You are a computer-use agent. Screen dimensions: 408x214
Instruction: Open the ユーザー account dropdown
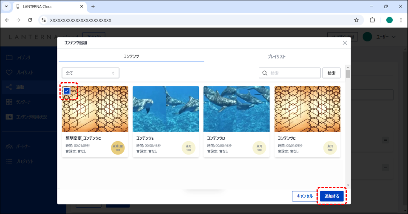[380, 37]
